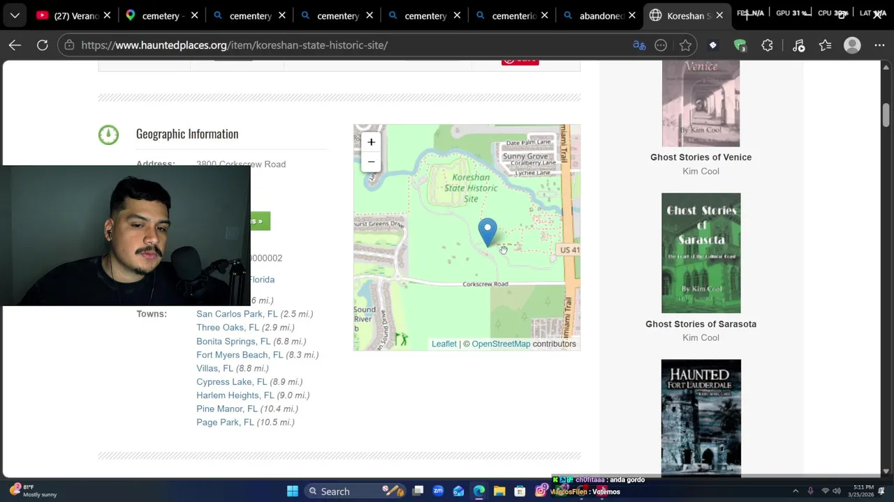Open the Cypress Lake, FL link

coord(232,382)
